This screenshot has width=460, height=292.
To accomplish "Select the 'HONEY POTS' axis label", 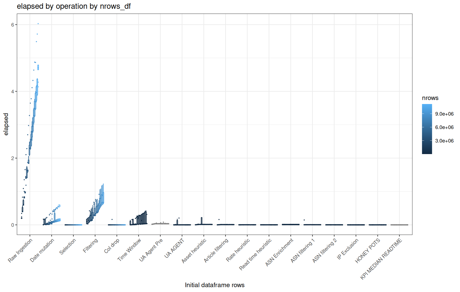I will click(x=367, y=251).
